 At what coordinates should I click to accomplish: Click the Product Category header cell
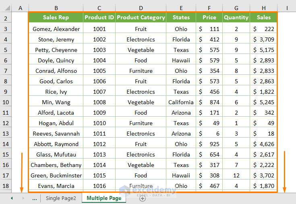coord(141,17)
